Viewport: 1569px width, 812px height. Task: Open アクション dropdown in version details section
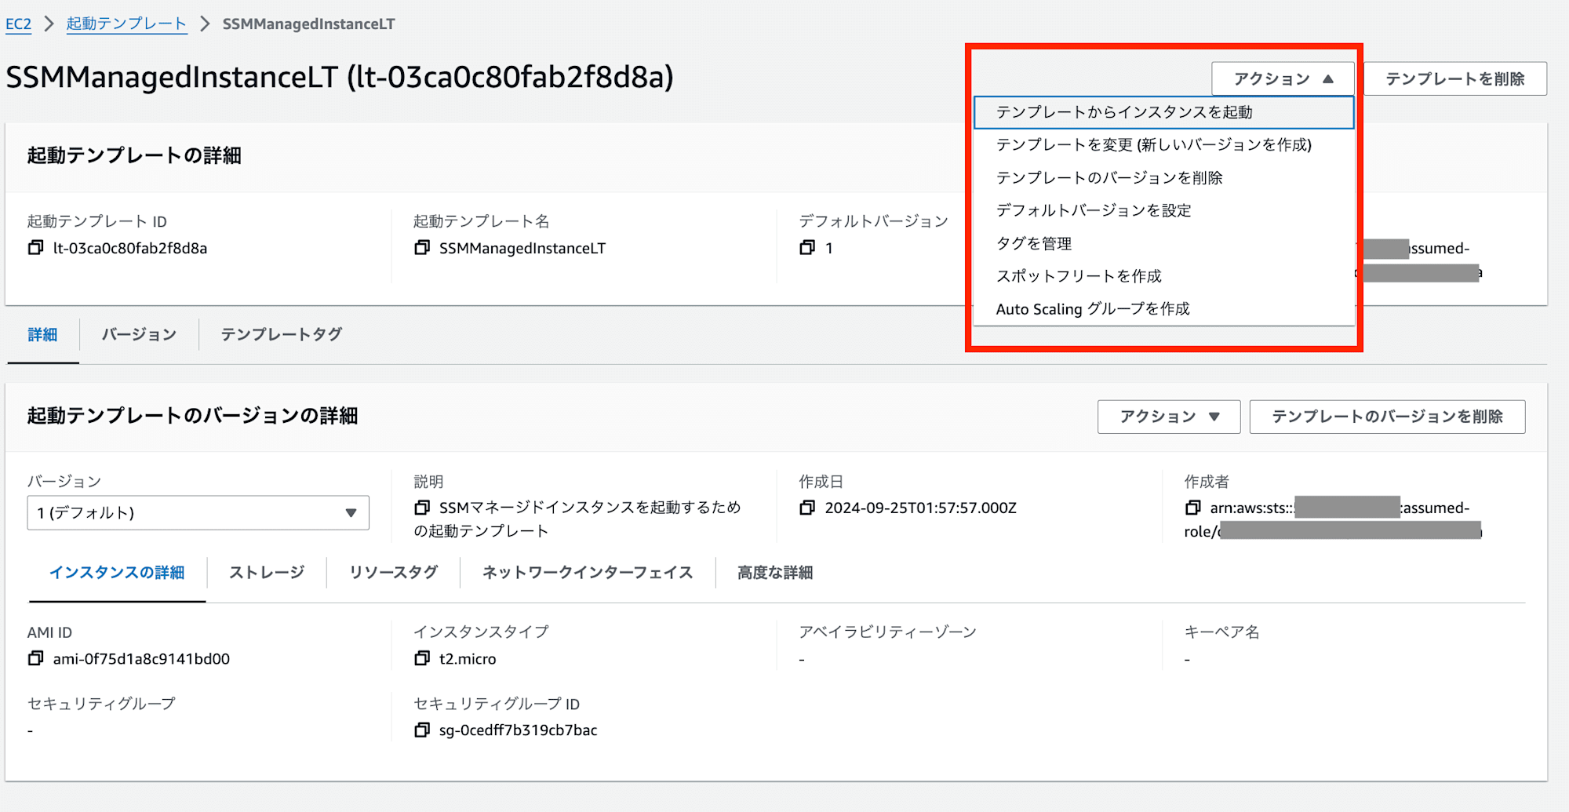click(x=1168, y=417)
